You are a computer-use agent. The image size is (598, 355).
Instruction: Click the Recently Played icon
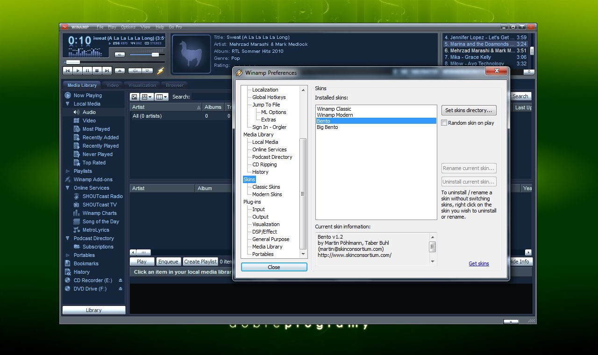tap(77, 146)
